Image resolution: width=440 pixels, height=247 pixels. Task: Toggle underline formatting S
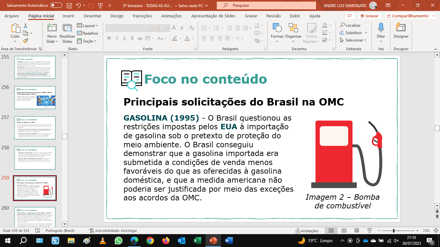[124, 38]
